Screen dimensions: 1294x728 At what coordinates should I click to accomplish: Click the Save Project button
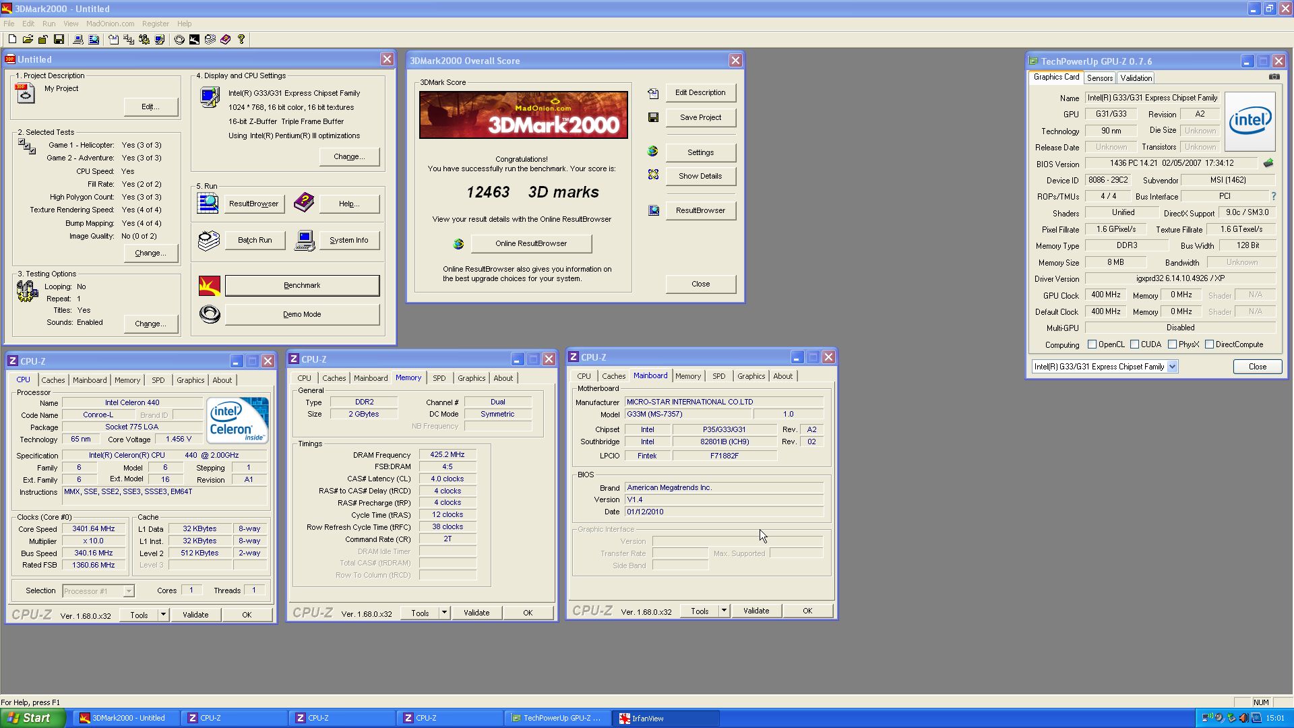pyautogui.click(x=700, y=117)
